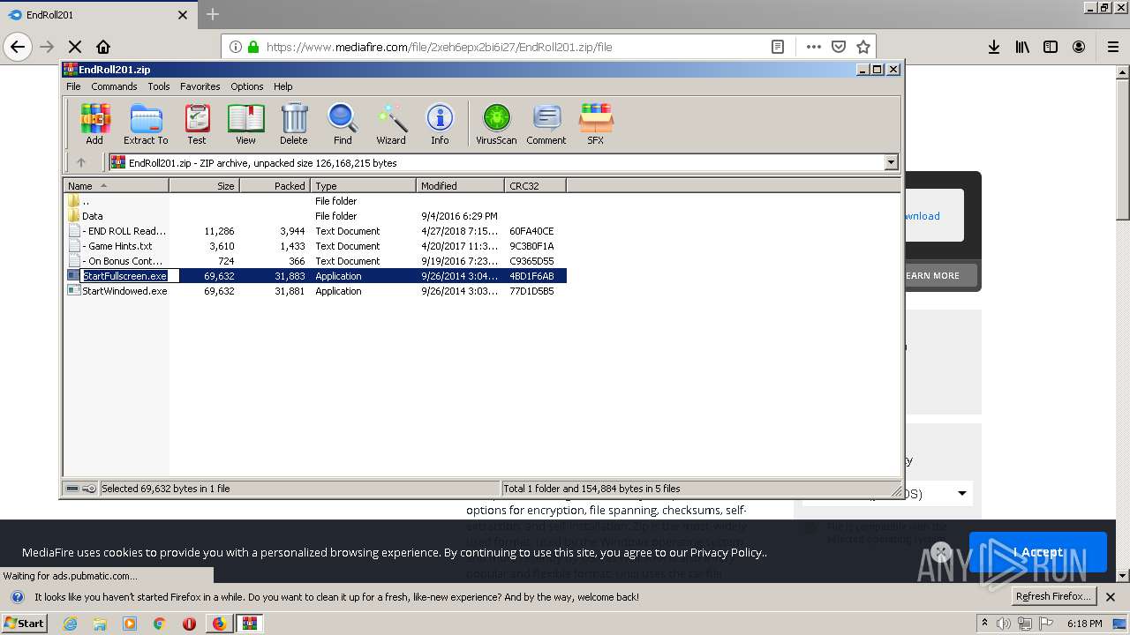Open Firefox downloads panel
1130x635 pixels.
994,47
